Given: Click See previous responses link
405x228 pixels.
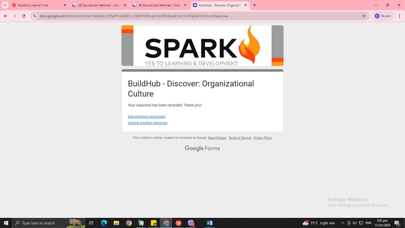Looking at the screenshot, I should coord(146,117).
